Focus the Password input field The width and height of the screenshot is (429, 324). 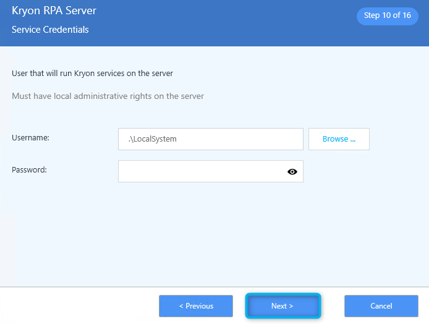(211, 171)
